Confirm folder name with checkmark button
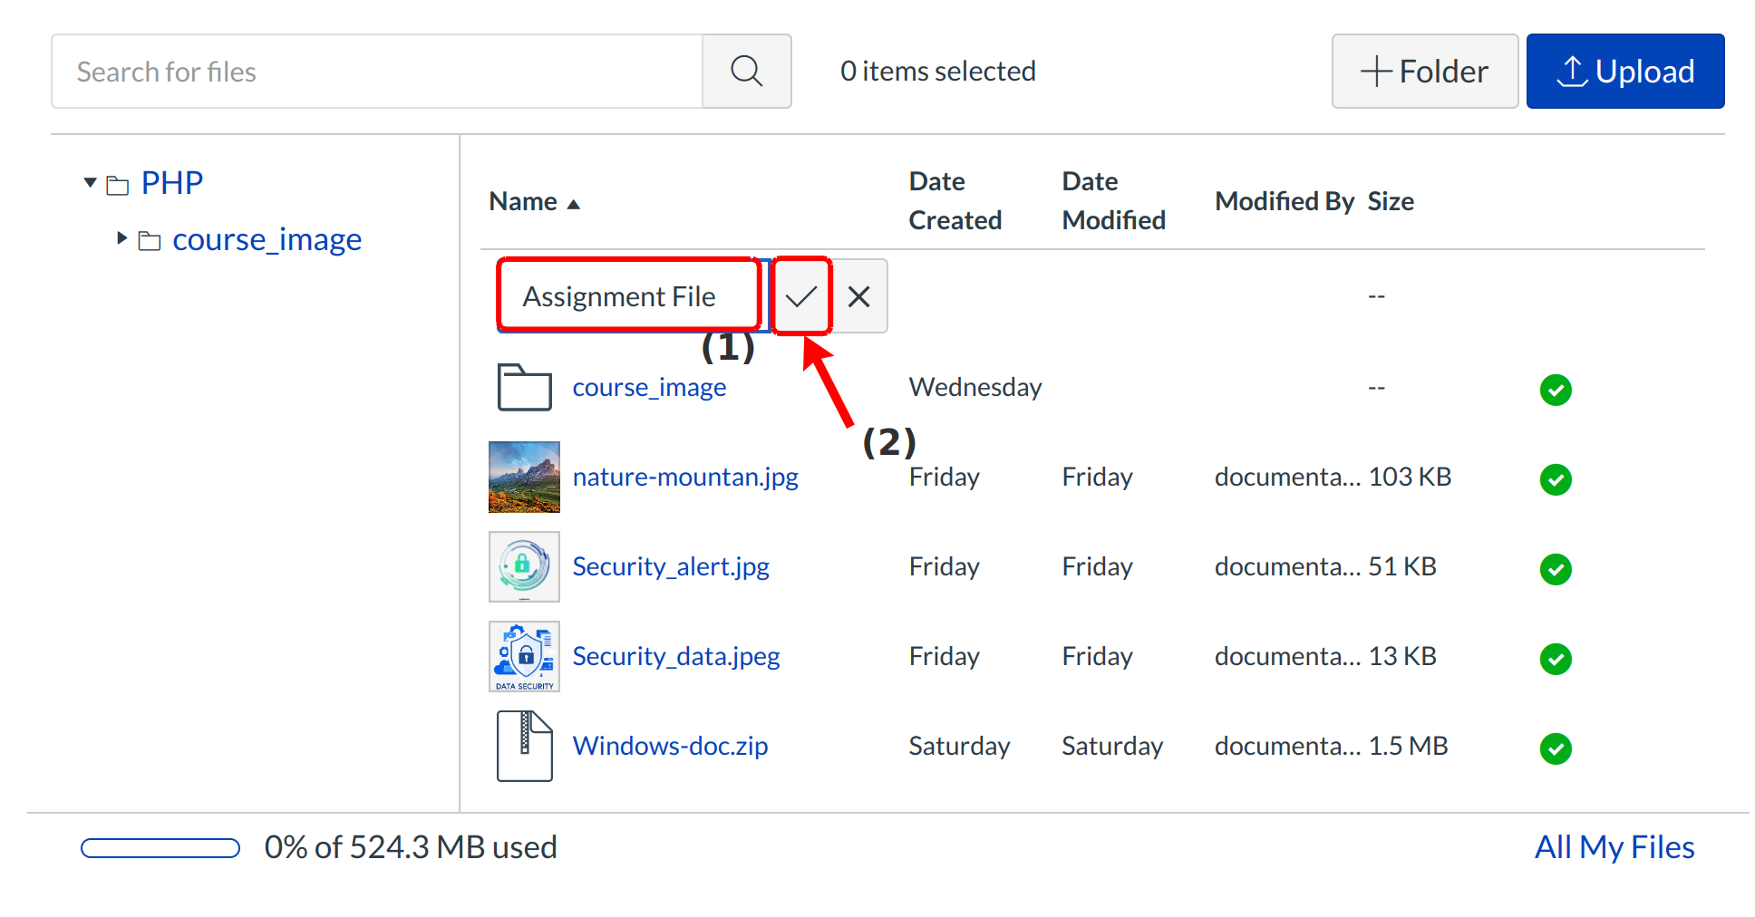Screen dimensions: 1755x917 [x=801, y=296]
